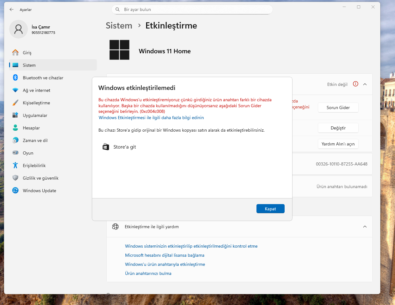
Task: Open Ürün anahtarınızı bulma link
Action: coord(148,273)
